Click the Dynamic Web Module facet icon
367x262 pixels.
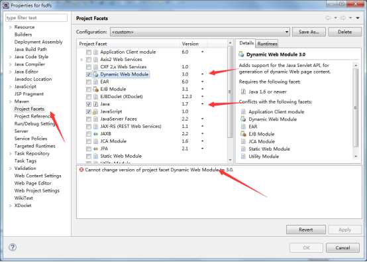coord(96,74)
